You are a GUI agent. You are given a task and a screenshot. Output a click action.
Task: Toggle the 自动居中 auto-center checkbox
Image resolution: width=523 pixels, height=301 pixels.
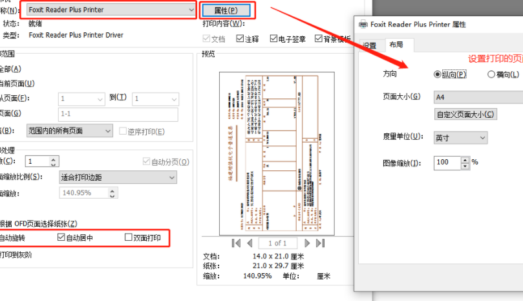point(61,238)
